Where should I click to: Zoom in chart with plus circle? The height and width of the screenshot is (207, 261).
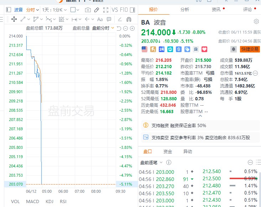click(x=132, y=29)
